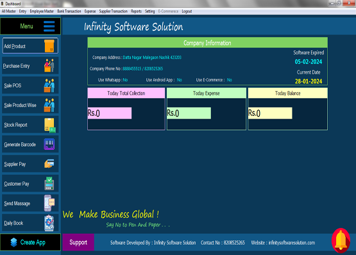
Task: Open the Expense menu
Action: pyautogui.click(x=90, y=11)
